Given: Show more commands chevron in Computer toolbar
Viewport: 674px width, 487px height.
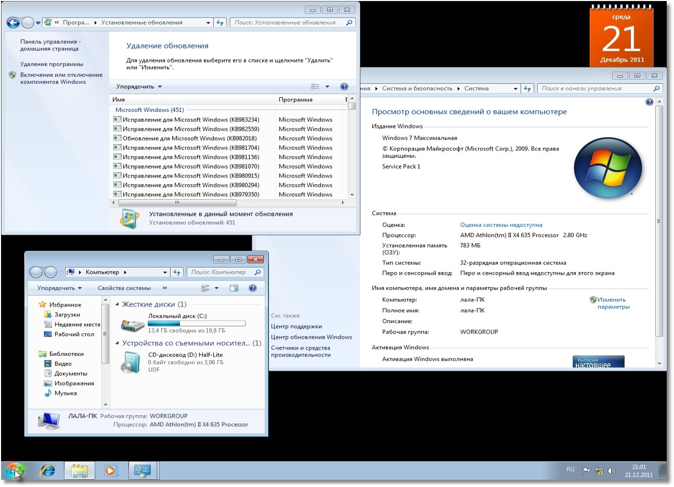Looking at the screenshot, I should (x=165, y=288).
